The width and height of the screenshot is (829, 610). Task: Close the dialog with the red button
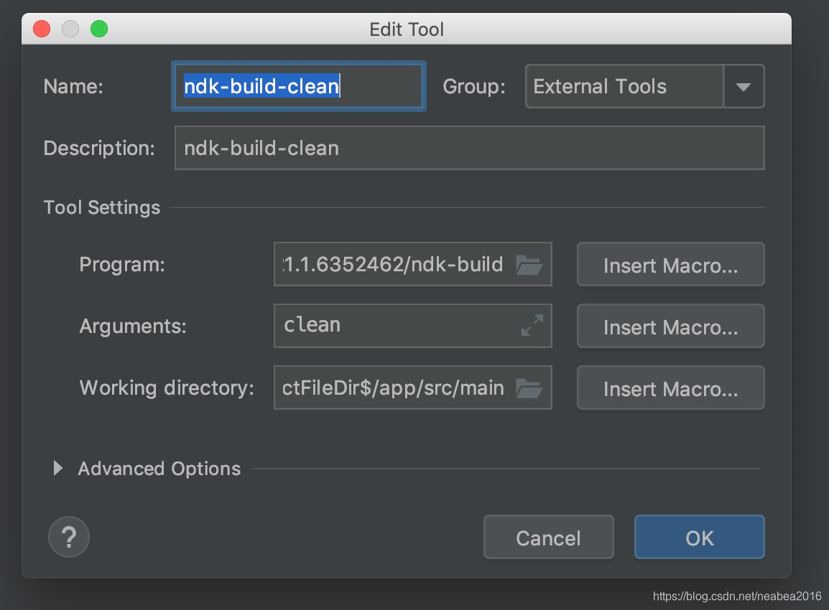(x=42, y=29)
